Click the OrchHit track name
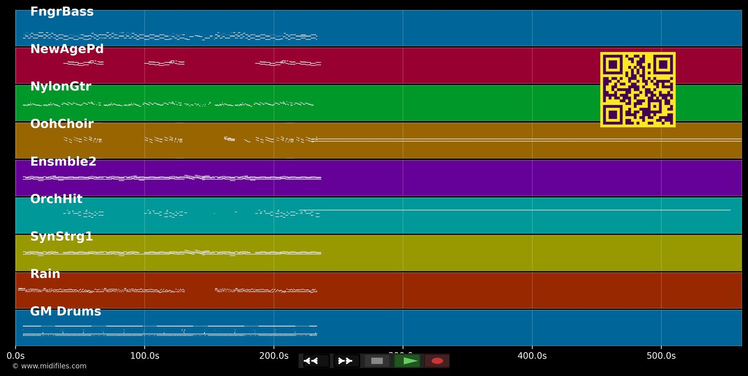The image size is (748, 376). click(x=56, y=199)
